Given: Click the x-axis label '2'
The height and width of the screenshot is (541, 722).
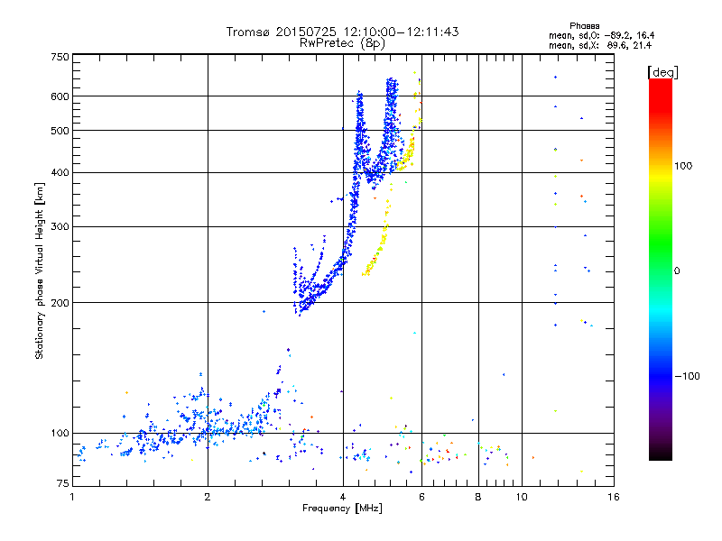Looking at the screenshot, I should 208,497.
